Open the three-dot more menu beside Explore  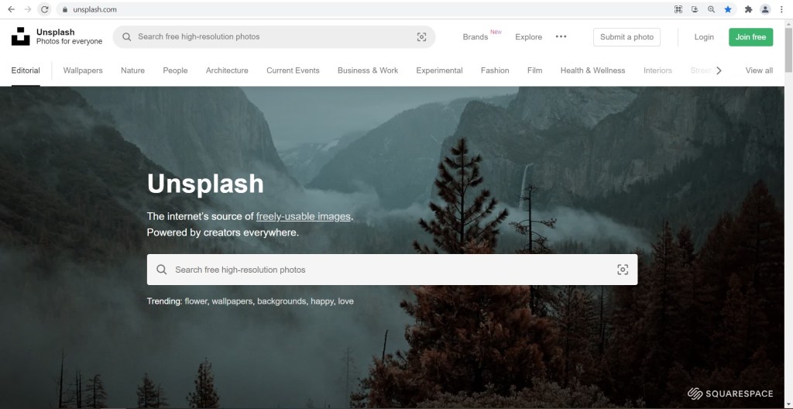click(x=561, y=36)
